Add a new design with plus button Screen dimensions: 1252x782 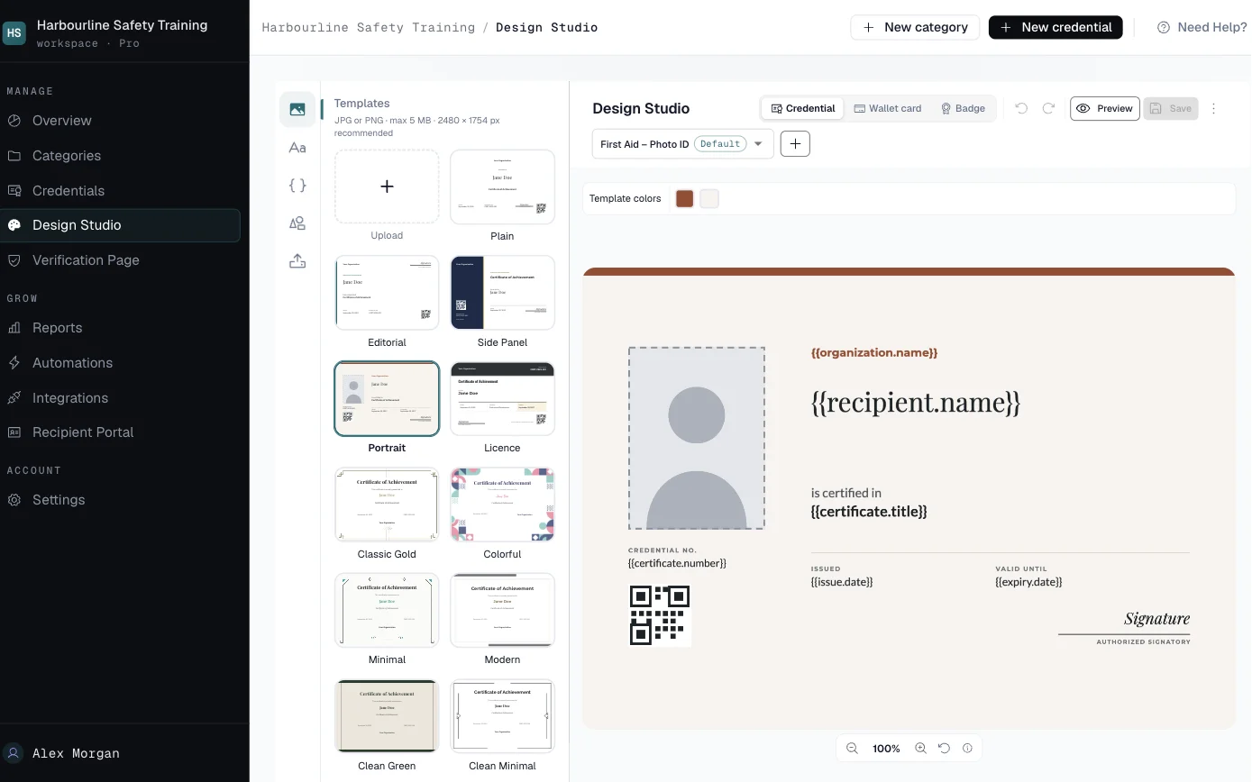pos(795,144)
